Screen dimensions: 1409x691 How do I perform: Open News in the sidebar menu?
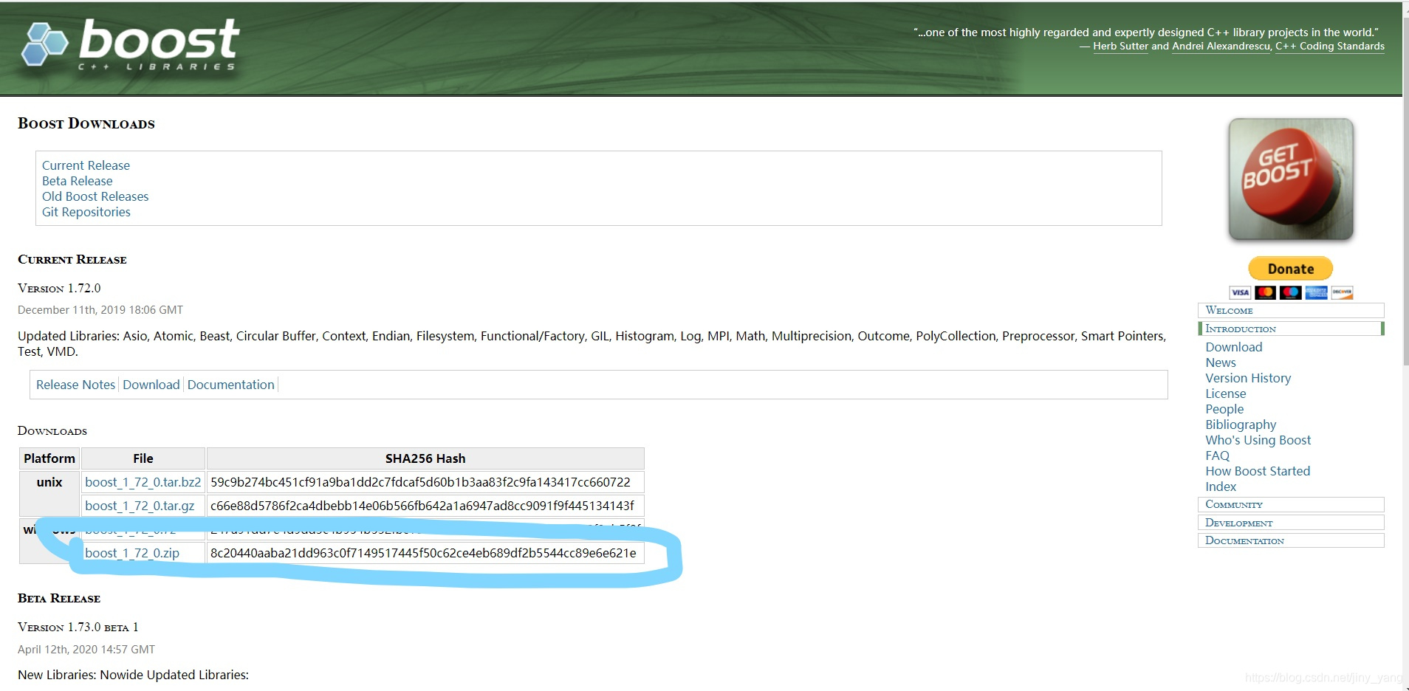[1221, 362]
